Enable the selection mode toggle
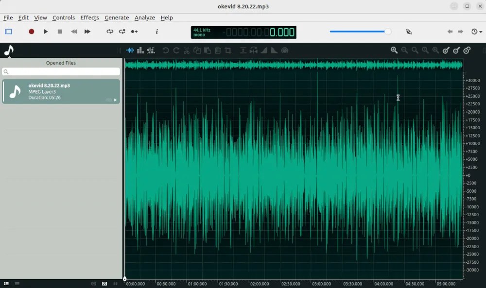The height and width of the screenshot is (288, 486). [8, 31]
